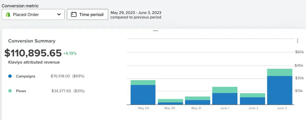Toggle the Flows series legend label

(x=21, y=91)
